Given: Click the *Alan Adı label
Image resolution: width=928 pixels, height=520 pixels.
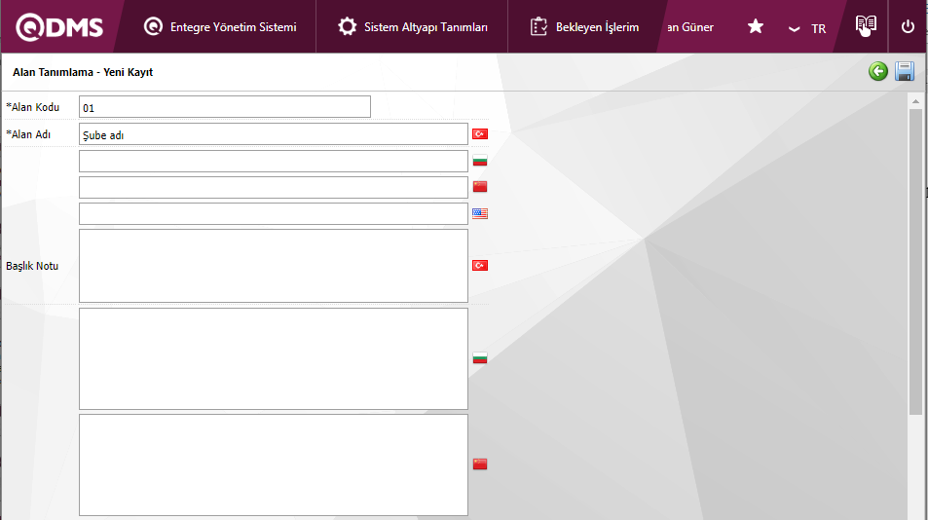Looking at the screenshot, I should [28, 134].
